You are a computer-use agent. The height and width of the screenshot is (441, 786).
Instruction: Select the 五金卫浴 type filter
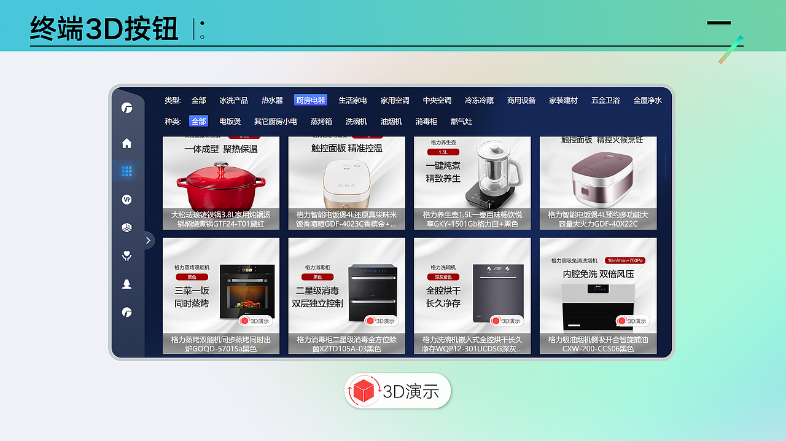pyautogui.click(x=605, y=100)
